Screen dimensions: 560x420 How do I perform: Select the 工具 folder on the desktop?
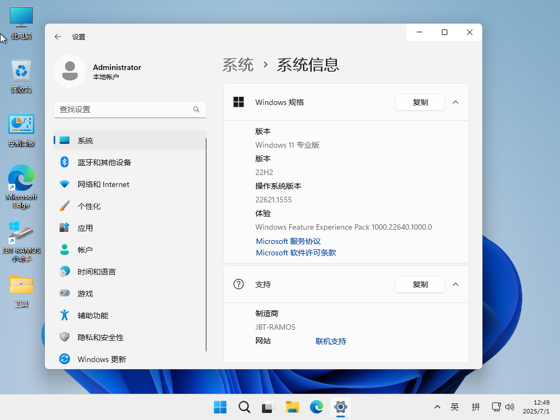pyautogui.click(x=21, y=291)
